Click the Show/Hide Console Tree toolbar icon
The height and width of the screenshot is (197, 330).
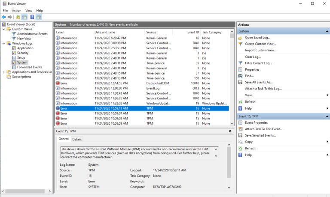[x=24, y=17]
